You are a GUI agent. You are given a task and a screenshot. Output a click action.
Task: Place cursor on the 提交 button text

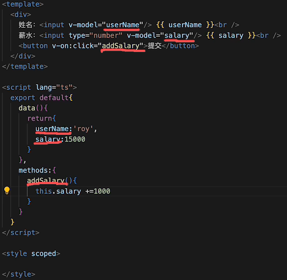[x=156, y=46]
